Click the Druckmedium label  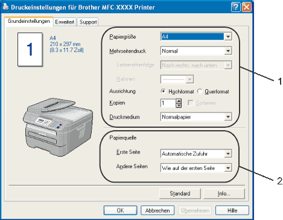124,117
